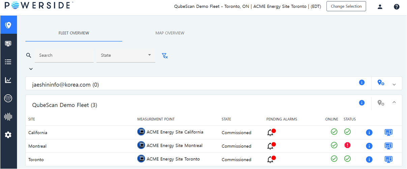This screenshot has width=407, height=169.
Task: Select ACME Energy Site California text
Action: [175, 132]
